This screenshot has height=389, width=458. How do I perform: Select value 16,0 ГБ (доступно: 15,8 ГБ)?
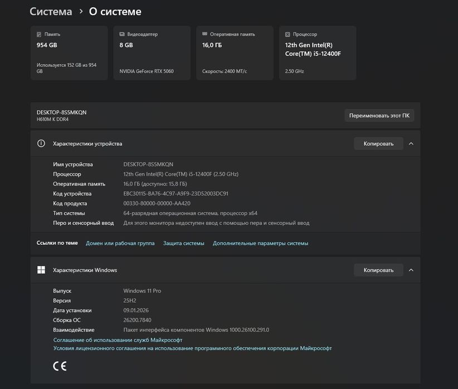(x=155, y=184)
